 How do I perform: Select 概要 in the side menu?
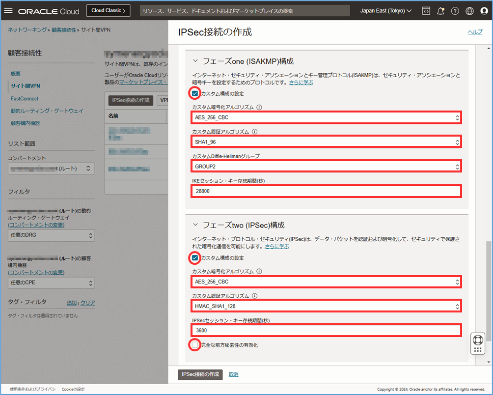(x=16, y=74)
